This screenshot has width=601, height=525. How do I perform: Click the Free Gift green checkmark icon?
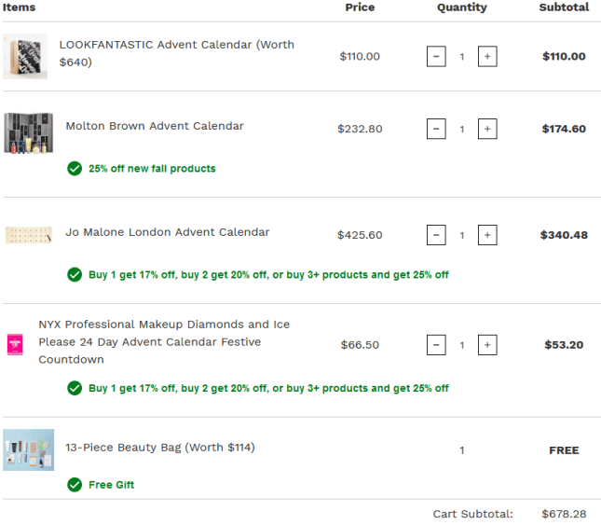coord(75,485)
